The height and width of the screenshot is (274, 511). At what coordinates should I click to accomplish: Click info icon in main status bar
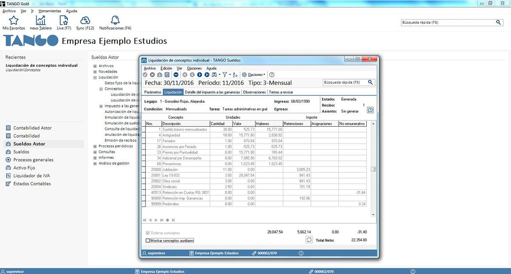pyautogui.click(x=413, y=271)
